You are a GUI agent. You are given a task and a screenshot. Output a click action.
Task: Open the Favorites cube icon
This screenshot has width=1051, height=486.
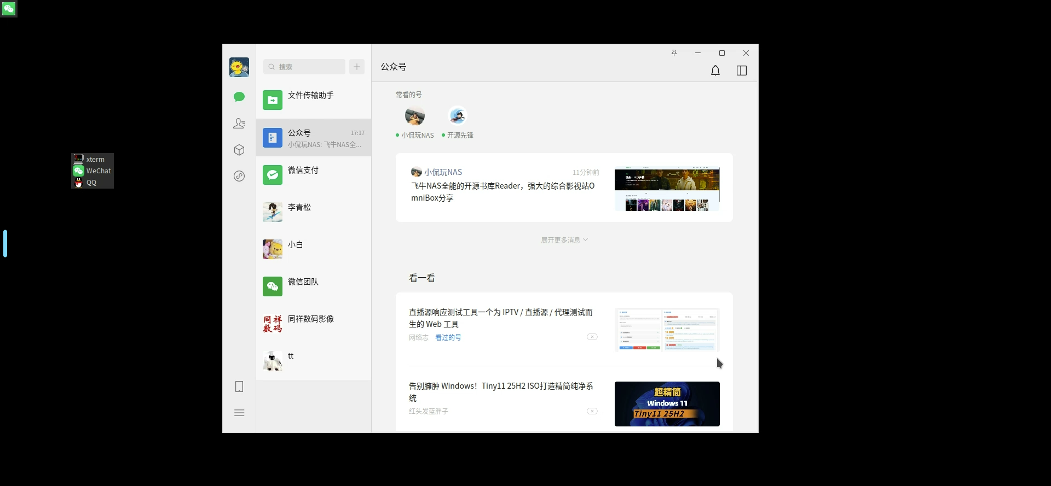tap(239, 150)
